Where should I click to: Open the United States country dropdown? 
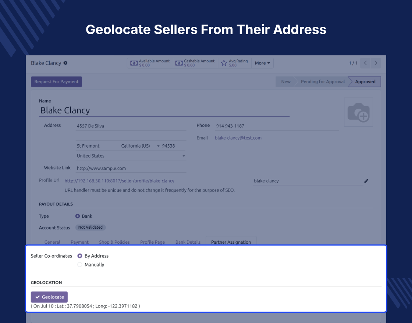tap(131, 156)
